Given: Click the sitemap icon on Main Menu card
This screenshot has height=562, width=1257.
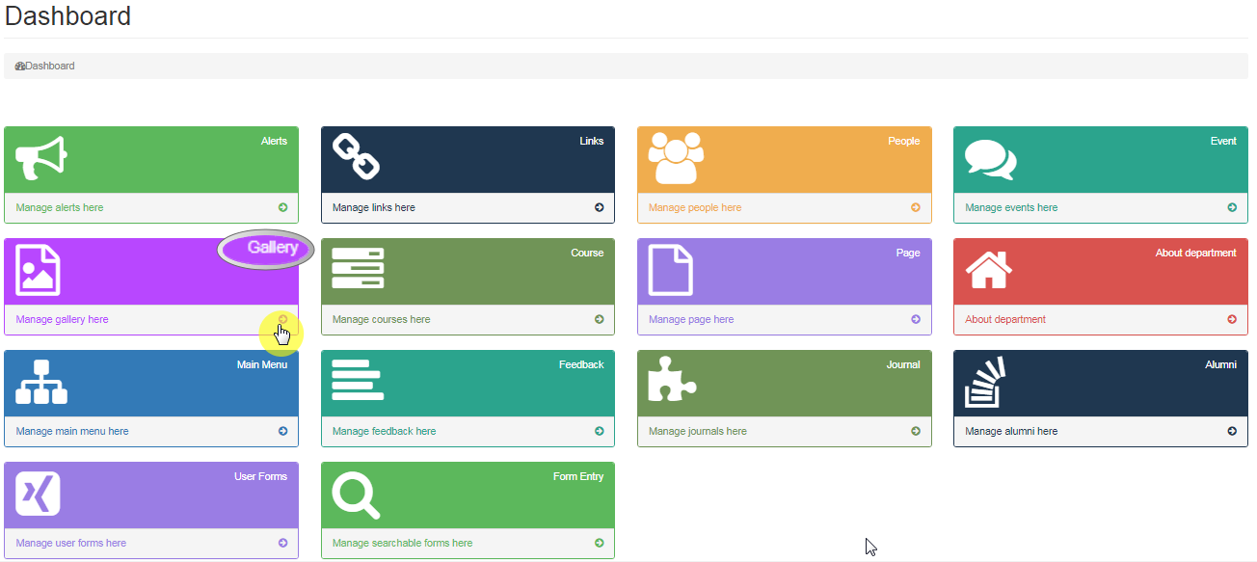Looking at the screenshot, I should (x=41, y=382).
